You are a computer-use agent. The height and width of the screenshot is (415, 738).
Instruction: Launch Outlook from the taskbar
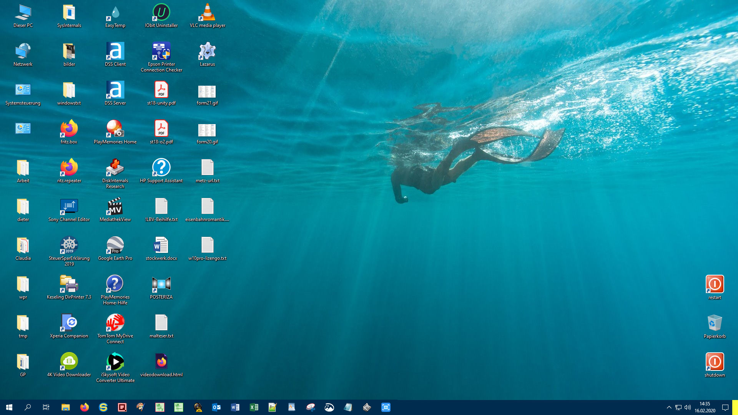pos(216,407)
